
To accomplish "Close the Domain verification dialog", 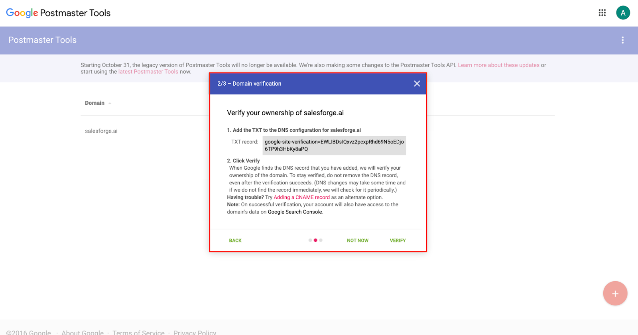I will click(417, 84).
